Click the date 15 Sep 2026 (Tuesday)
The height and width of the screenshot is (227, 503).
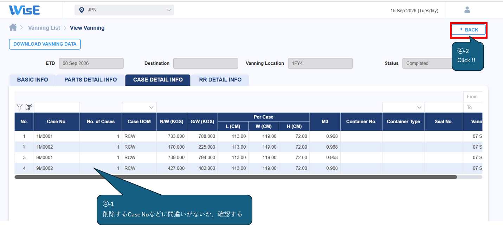point(414,11)
